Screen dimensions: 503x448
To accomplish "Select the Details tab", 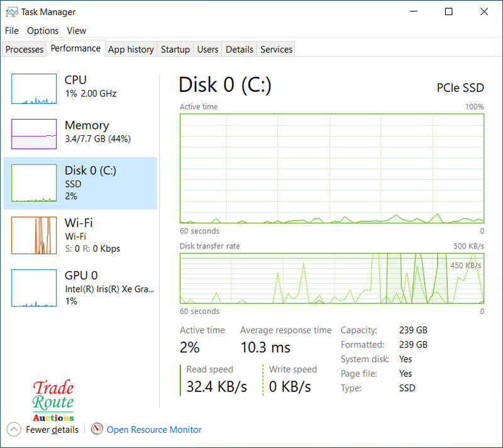I will 240,50.
